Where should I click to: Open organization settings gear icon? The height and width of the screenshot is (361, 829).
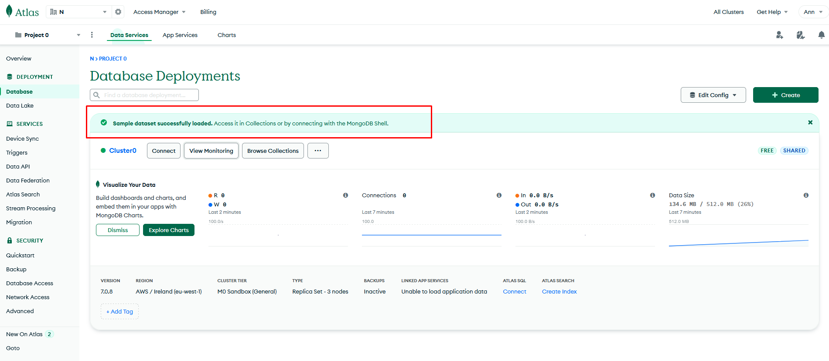tap(118, 12)
